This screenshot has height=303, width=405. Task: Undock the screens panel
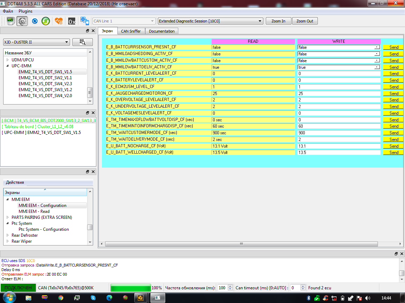[88, 171]
